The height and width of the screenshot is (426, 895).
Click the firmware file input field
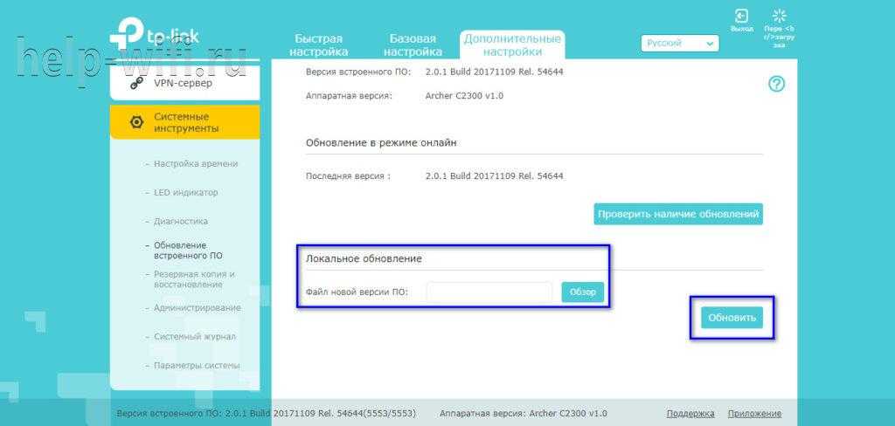pyautogui.click(x=489, y=292)
